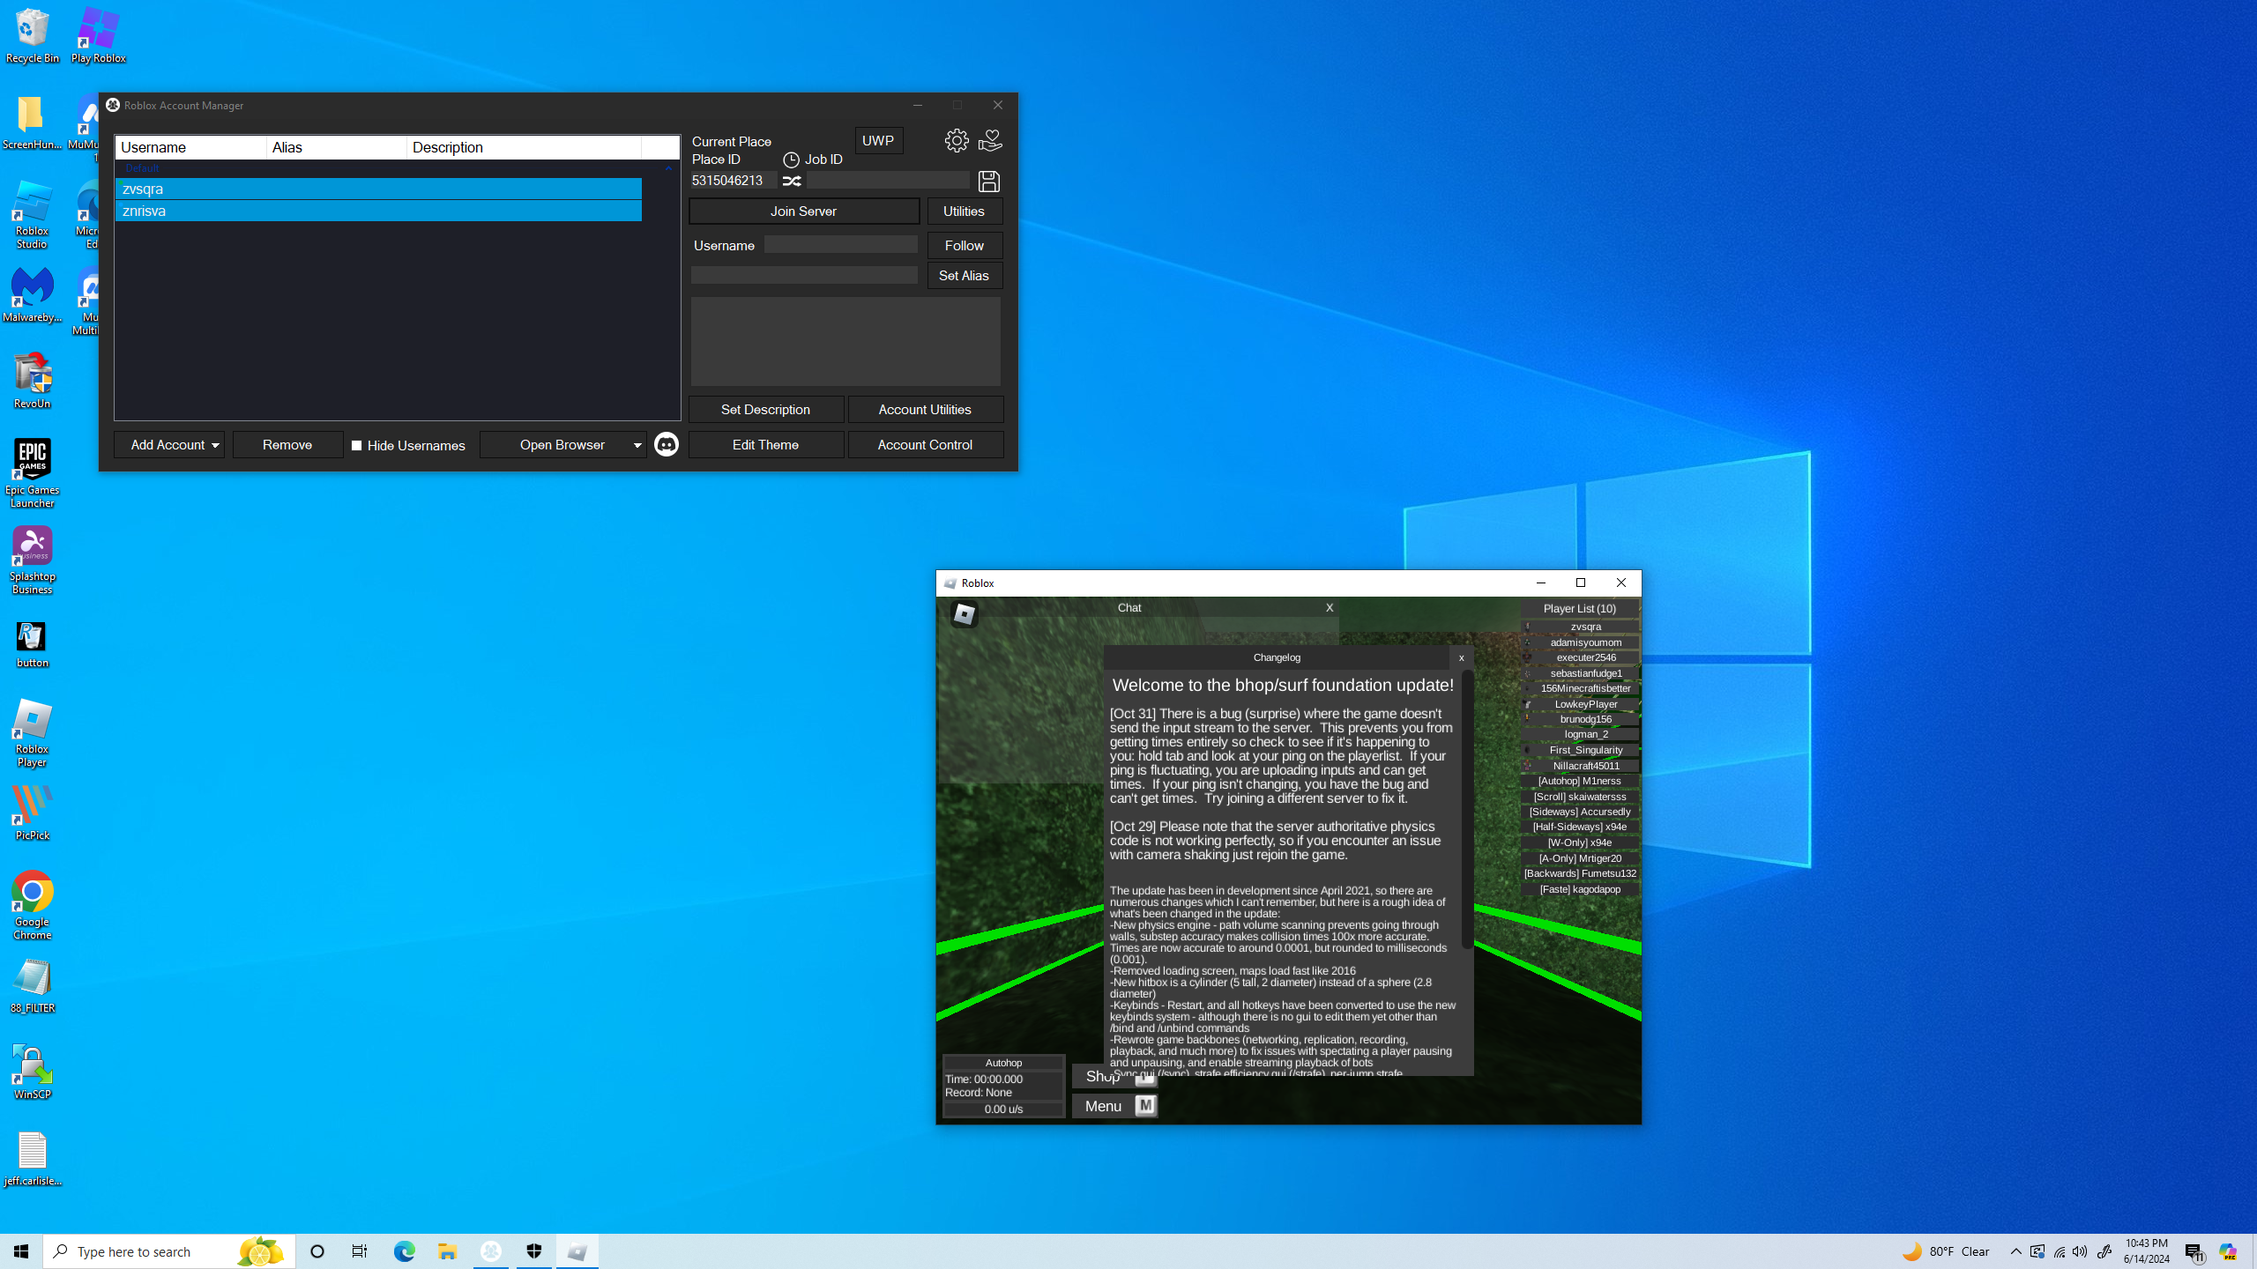Open the Roblox menu logo icon
2257x1269 pixels.
(964, 614)
